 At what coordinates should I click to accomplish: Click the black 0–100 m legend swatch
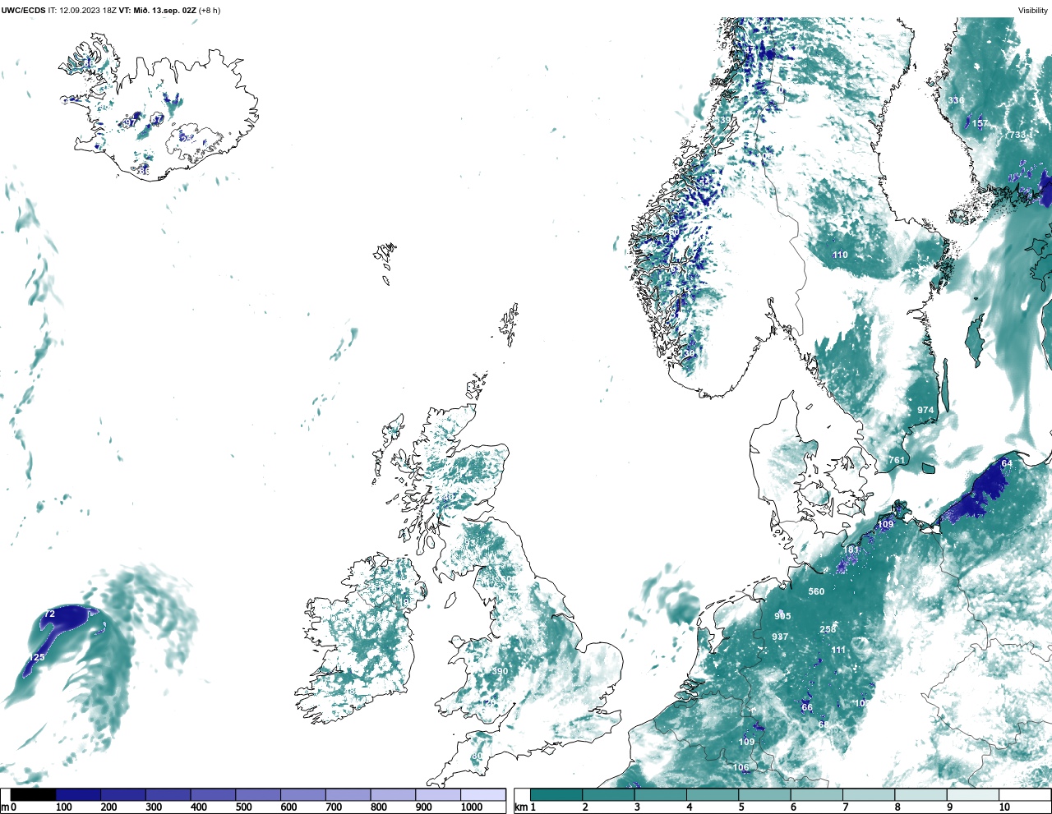point(34,795)
